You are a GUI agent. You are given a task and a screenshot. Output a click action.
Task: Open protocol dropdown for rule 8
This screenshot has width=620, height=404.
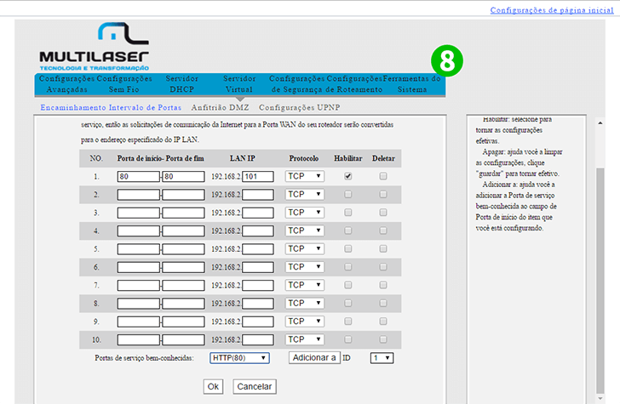(305, 304)
